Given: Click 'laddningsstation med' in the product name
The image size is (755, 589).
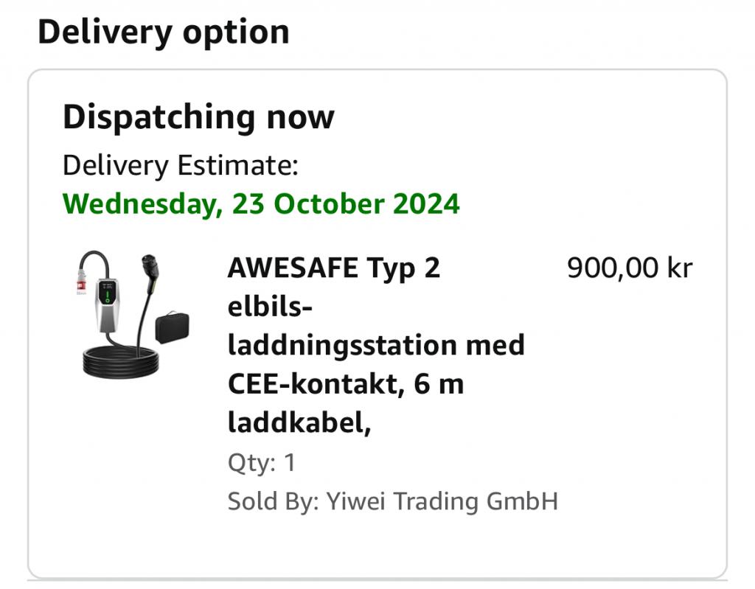Looking at the screenshot, I should [375, 345].
